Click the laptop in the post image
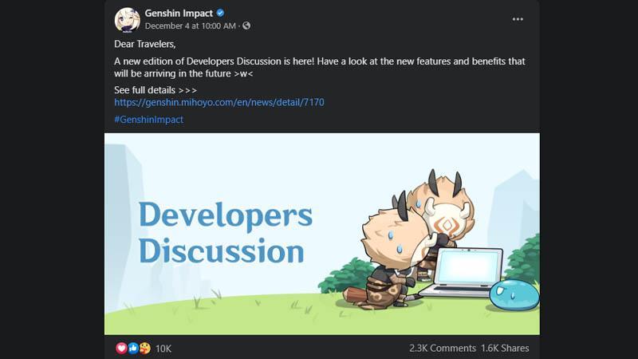638x359 pixels. coord(462,272)
